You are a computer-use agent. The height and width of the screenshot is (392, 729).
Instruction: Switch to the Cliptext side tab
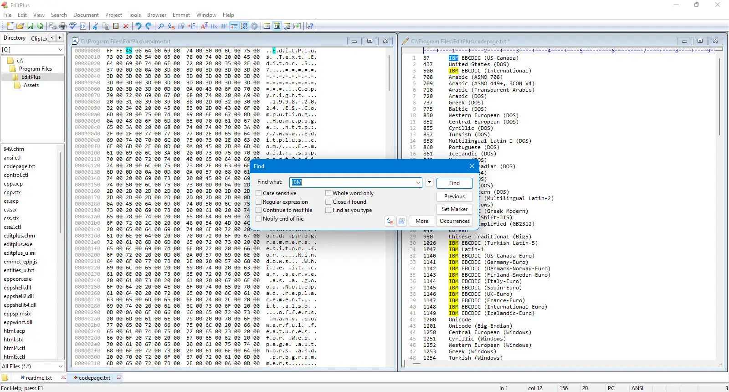pos(39,38)
